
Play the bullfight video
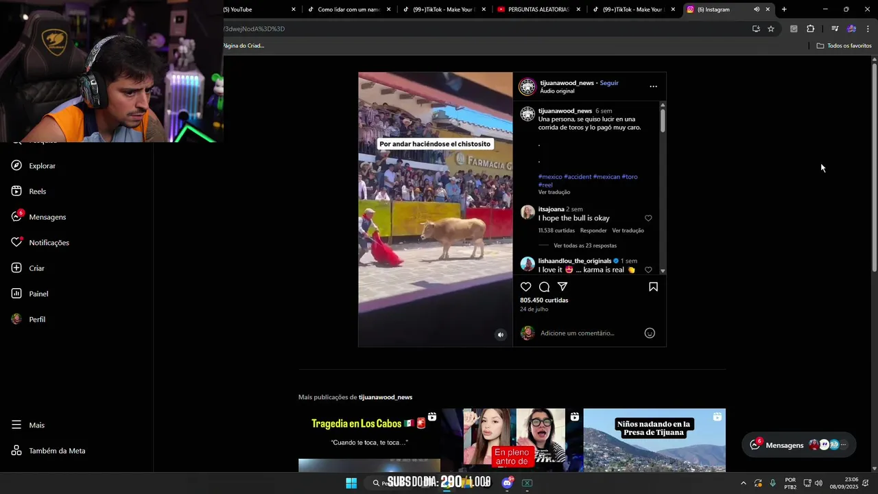pos(435,209)
